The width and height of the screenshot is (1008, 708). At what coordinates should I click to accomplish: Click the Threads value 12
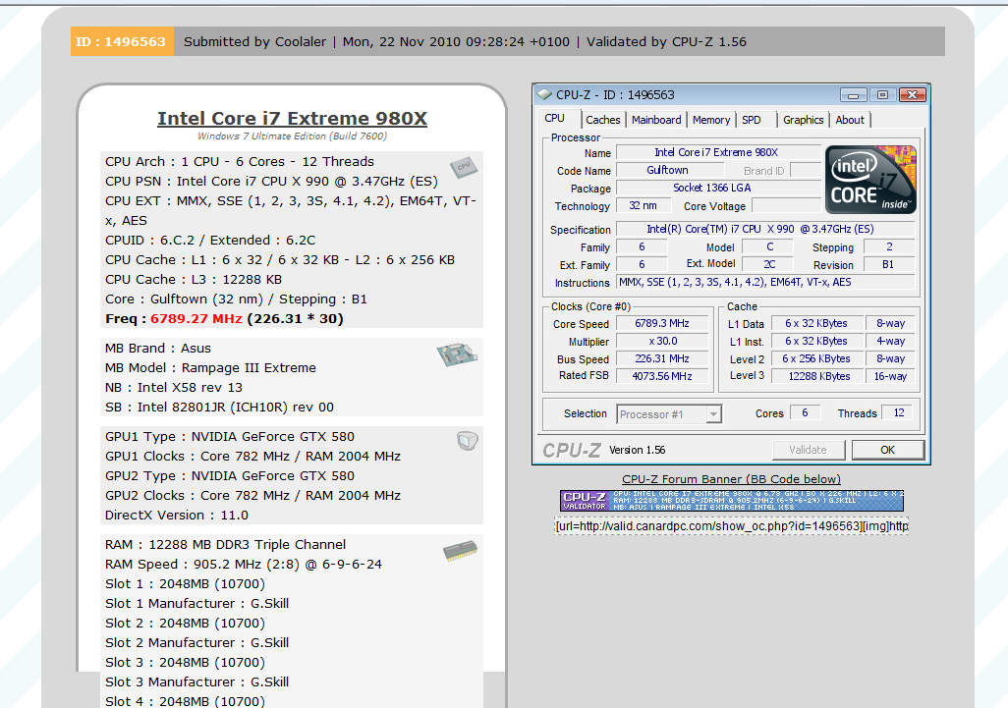click(x=899, y=413)
